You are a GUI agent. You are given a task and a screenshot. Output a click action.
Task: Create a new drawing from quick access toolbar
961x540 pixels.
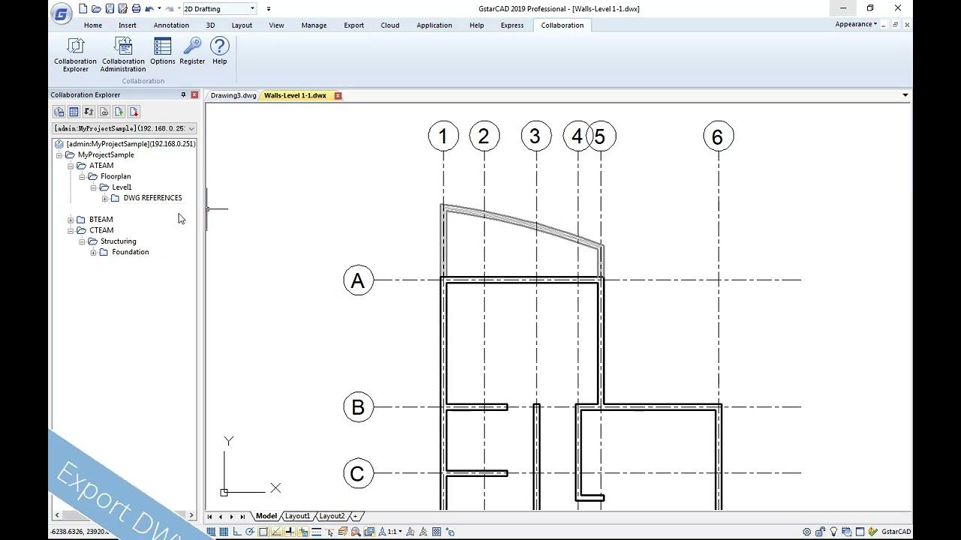pos(83,9)
